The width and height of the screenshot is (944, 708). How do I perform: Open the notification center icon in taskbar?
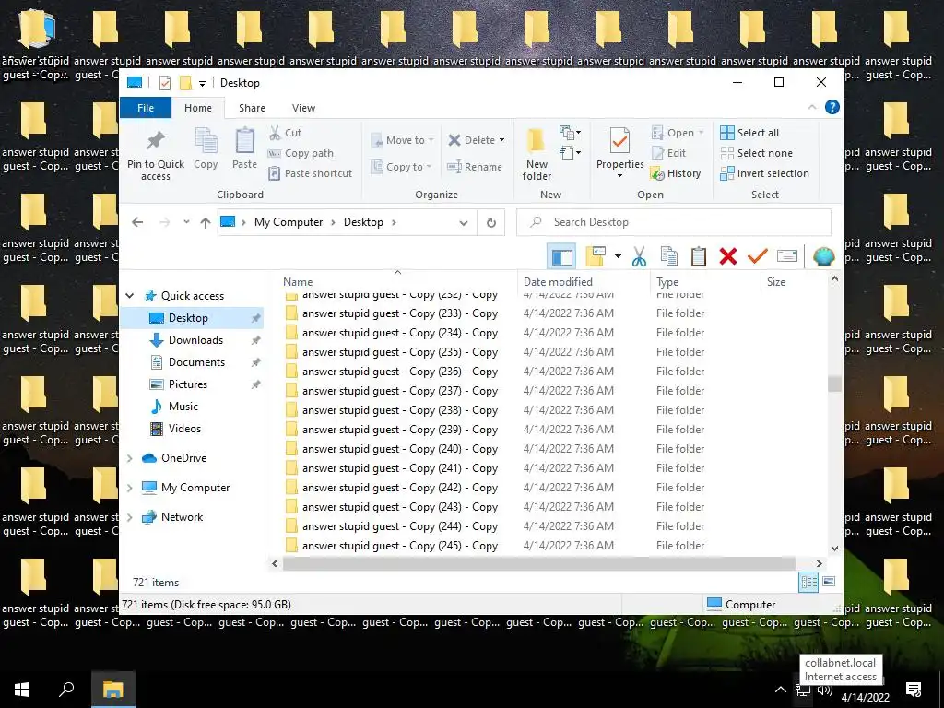[x=914, y=690]
